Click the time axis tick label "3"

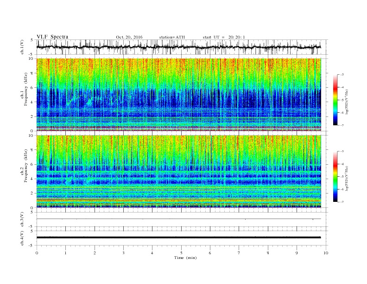pos(123,253)
